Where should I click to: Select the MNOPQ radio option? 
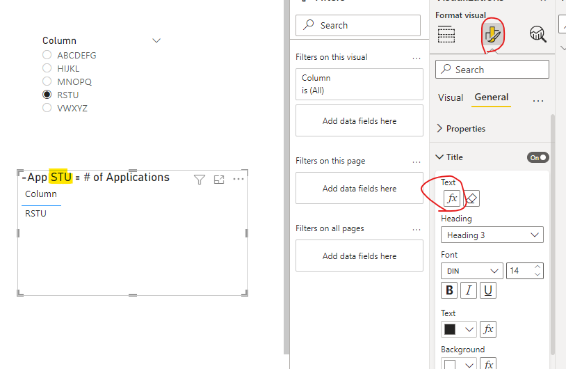pyautogui.click(x=47, y=81)
